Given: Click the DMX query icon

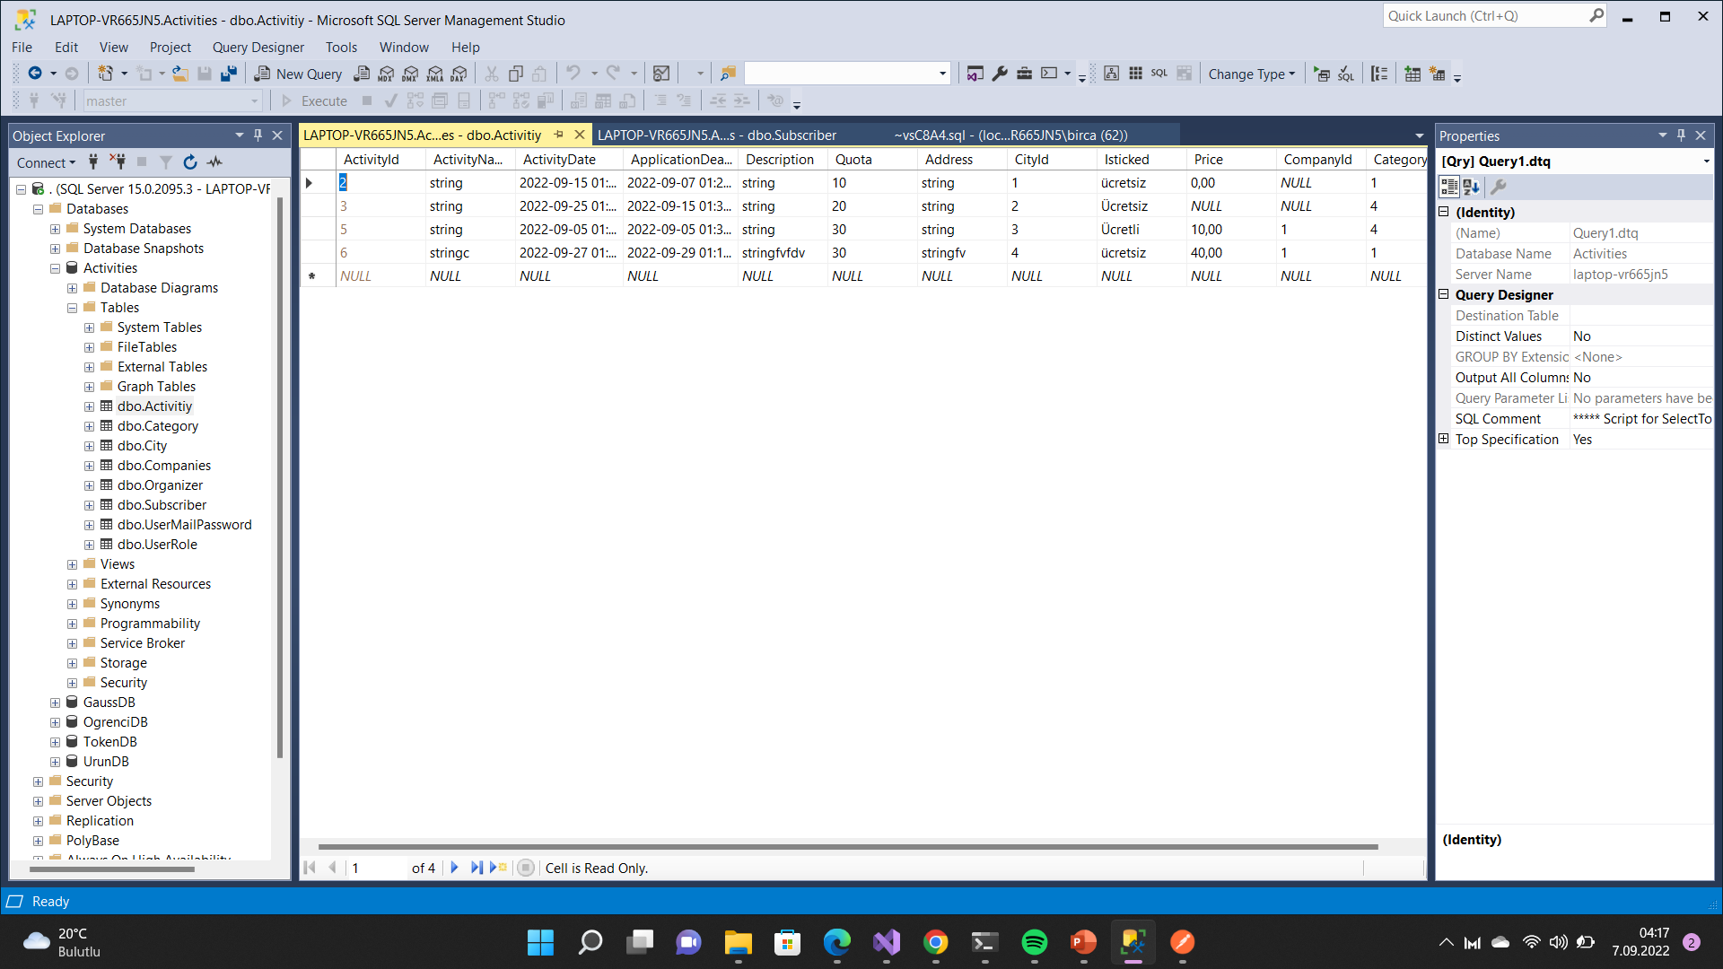Looking at the screenshot, I should click(x=410, y=74).
